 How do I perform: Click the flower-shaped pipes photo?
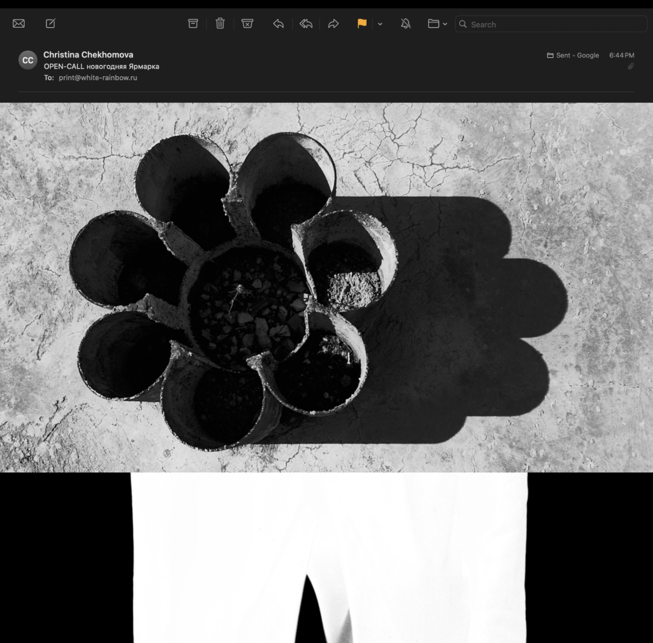tap(326, 288)
